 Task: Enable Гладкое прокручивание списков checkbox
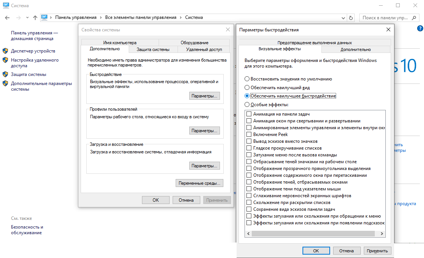(249, 148)
